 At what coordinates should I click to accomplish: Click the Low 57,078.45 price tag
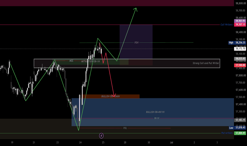point(237,128)
